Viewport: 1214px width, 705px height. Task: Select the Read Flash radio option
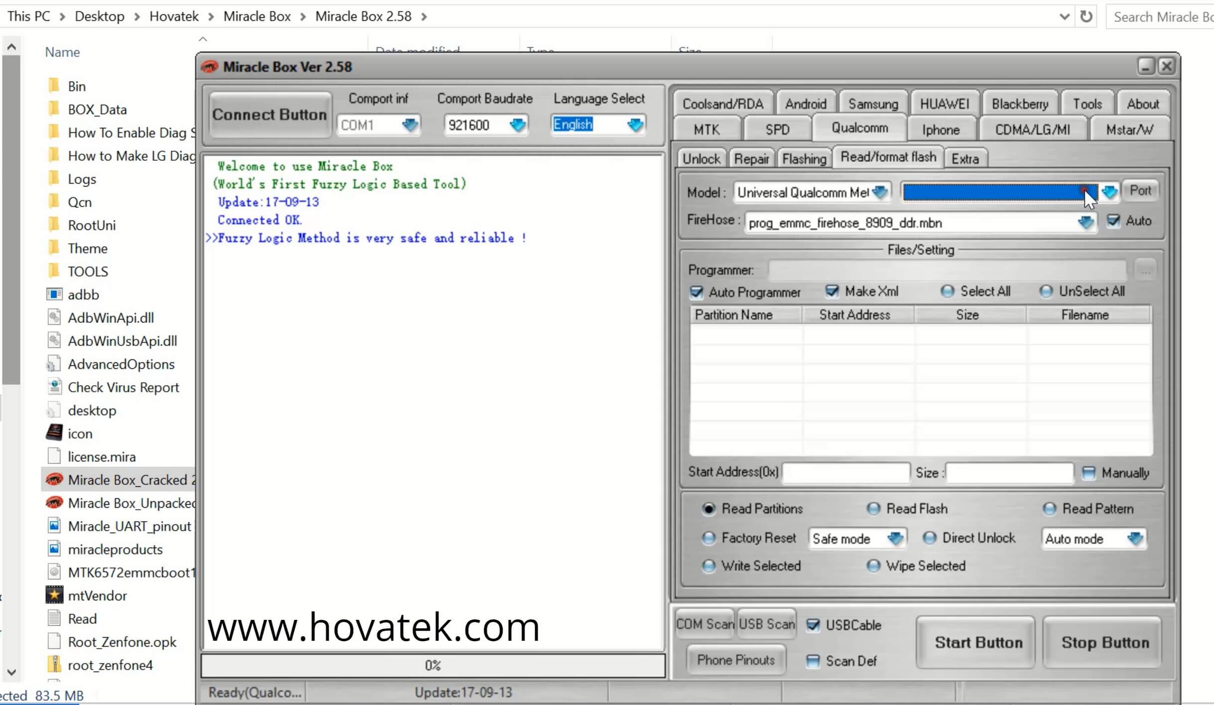pos(873,508)
